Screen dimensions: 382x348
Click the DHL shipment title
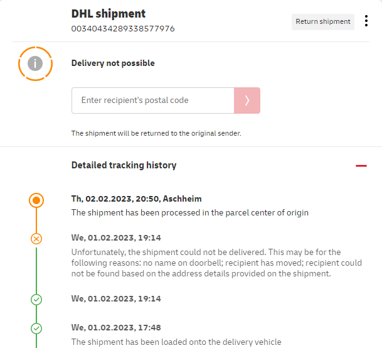pyautogui.click(x=109, y=14)
